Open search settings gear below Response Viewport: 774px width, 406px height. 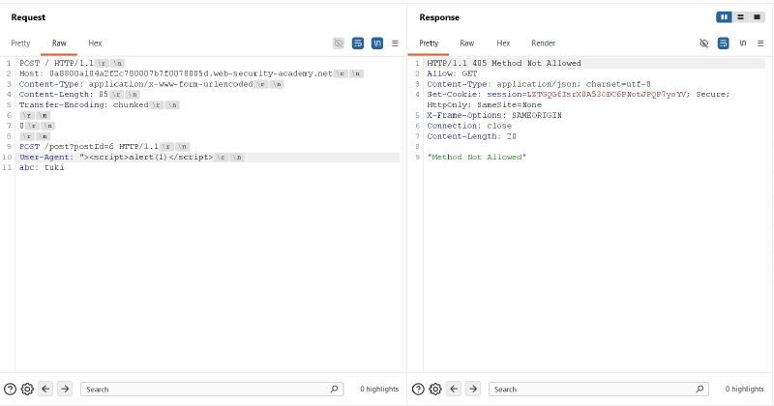tap(435, 389)
